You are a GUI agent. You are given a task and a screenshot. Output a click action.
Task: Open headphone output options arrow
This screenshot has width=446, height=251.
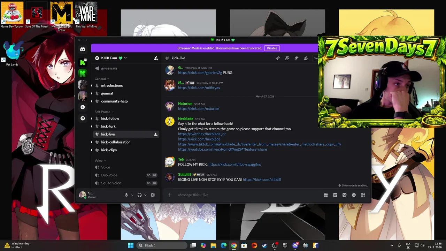tap(145, 195)
